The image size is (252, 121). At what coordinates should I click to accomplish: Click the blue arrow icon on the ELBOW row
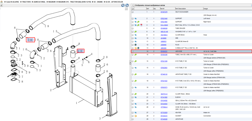click(136, 97)
